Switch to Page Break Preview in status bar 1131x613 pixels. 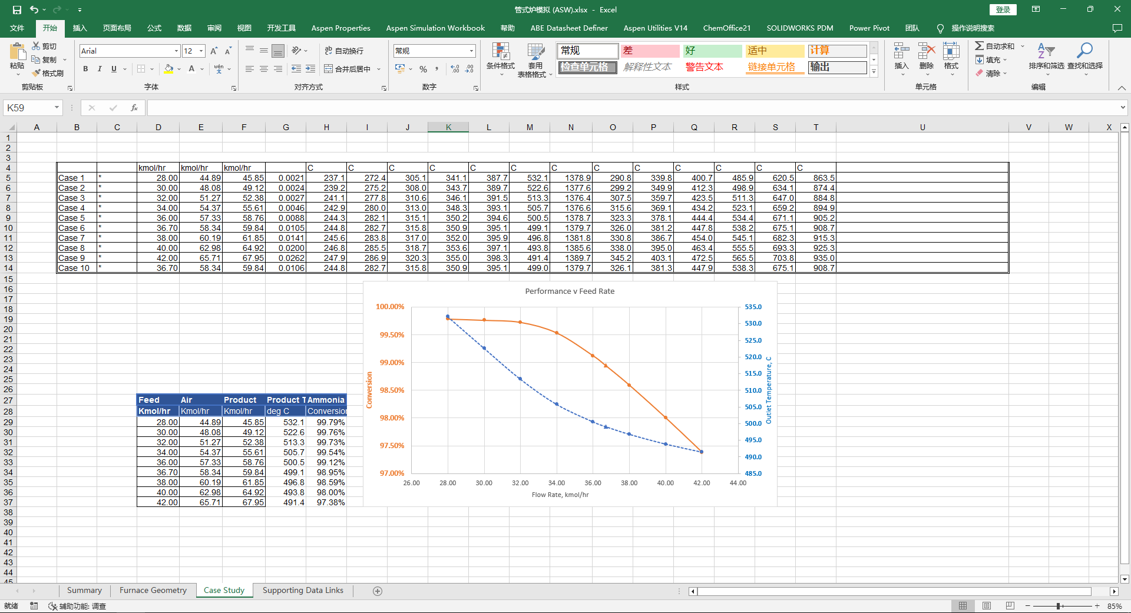(1010, 606)
